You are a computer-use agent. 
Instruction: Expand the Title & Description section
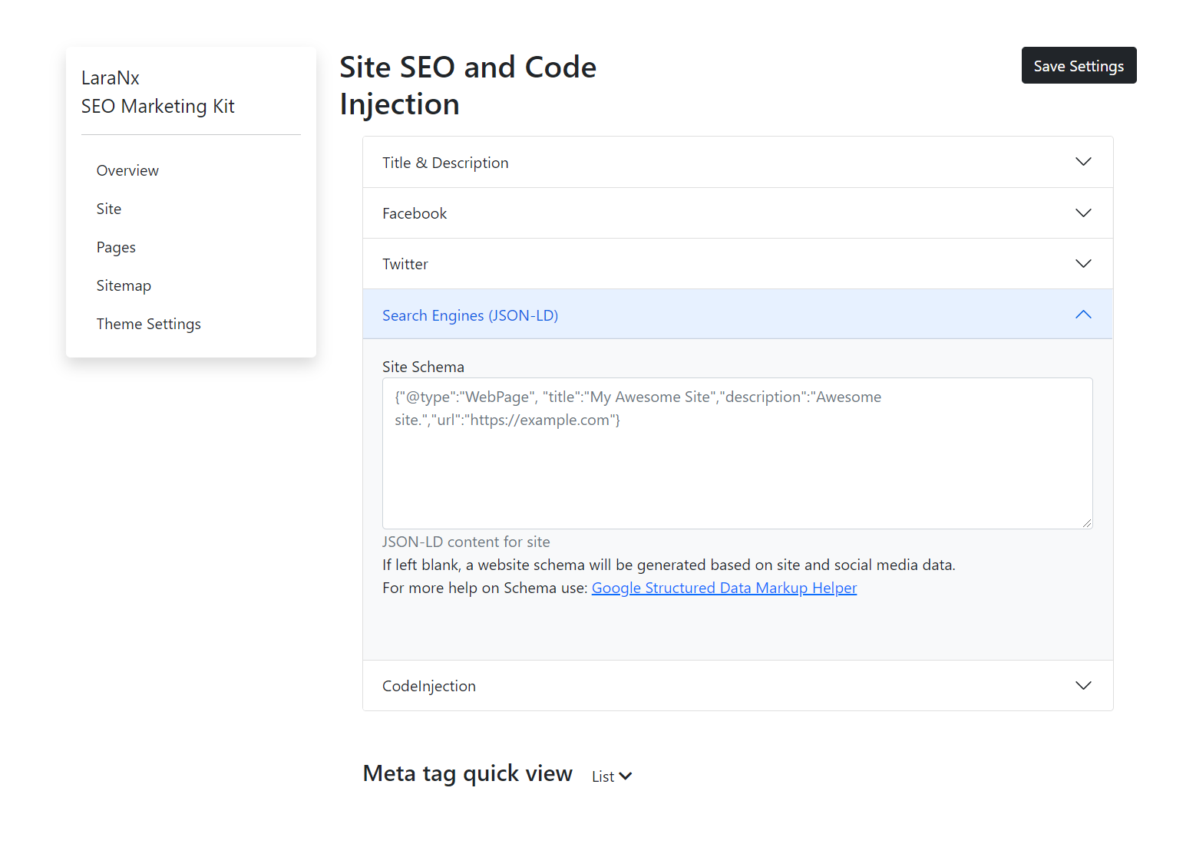tap(445, 163)
